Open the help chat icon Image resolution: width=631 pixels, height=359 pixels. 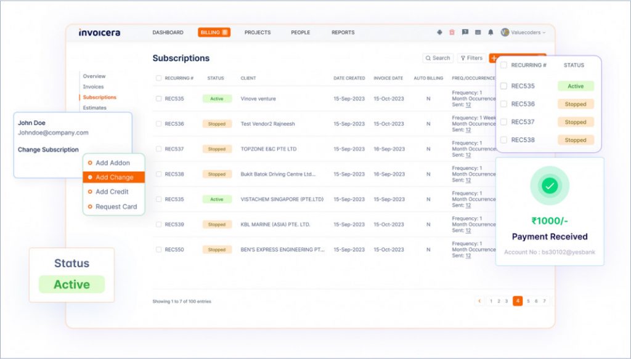pyautogui.click(x=465, y=32)
